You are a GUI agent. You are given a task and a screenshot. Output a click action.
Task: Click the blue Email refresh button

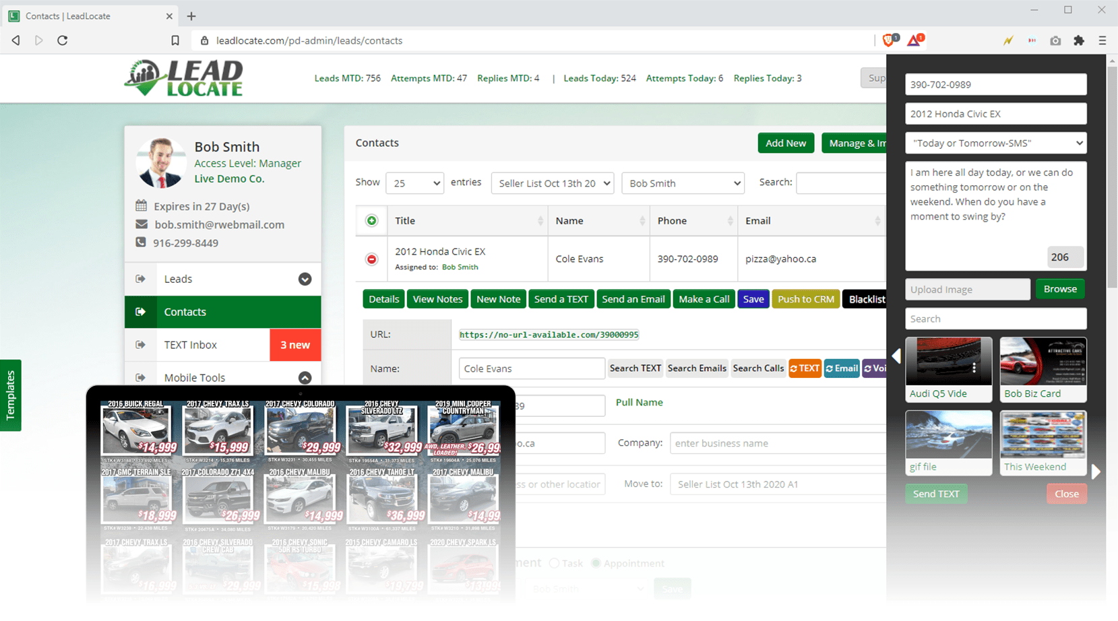[x=842, y=368]
